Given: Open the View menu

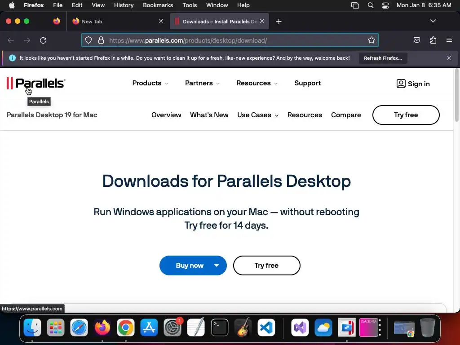Looking at the screenshot, I should [98, 5].
